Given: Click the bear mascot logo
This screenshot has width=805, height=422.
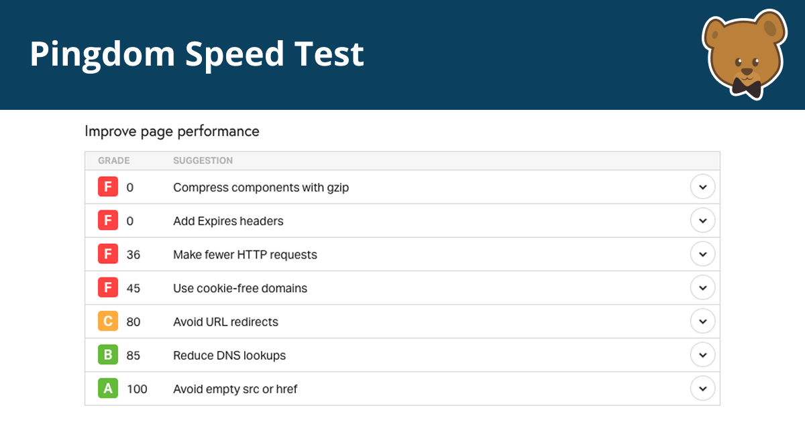Looking at the screenshot, I should point(744,54).
